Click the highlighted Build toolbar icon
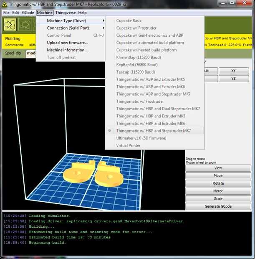This screenshot has width=255, height=259. 10,25
